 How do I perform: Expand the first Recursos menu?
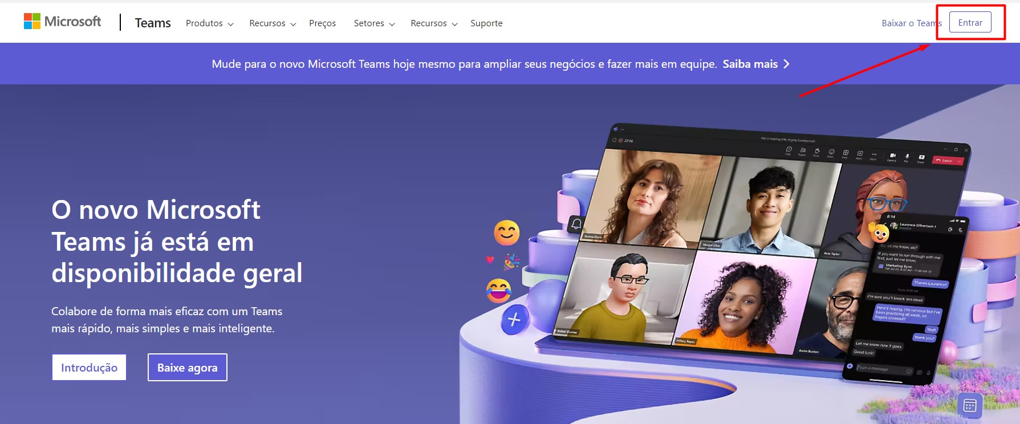click(273, 23)
